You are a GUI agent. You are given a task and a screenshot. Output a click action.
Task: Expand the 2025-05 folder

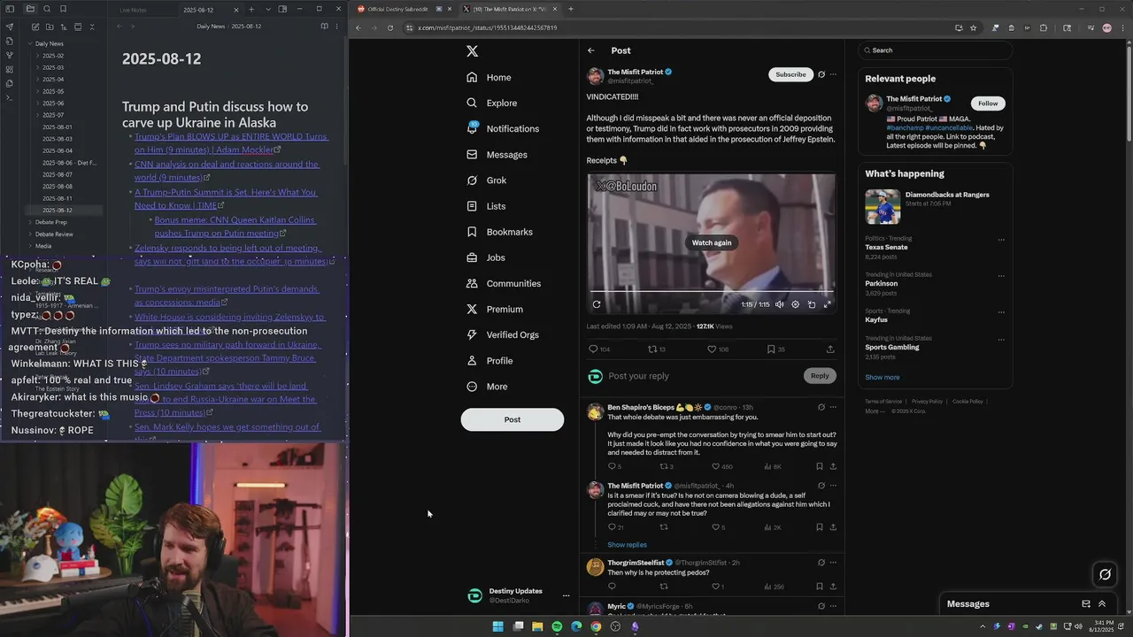click(53, 91)
